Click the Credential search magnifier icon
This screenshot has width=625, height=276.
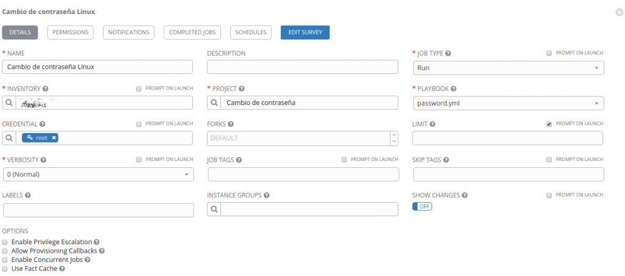pos(9,138)
